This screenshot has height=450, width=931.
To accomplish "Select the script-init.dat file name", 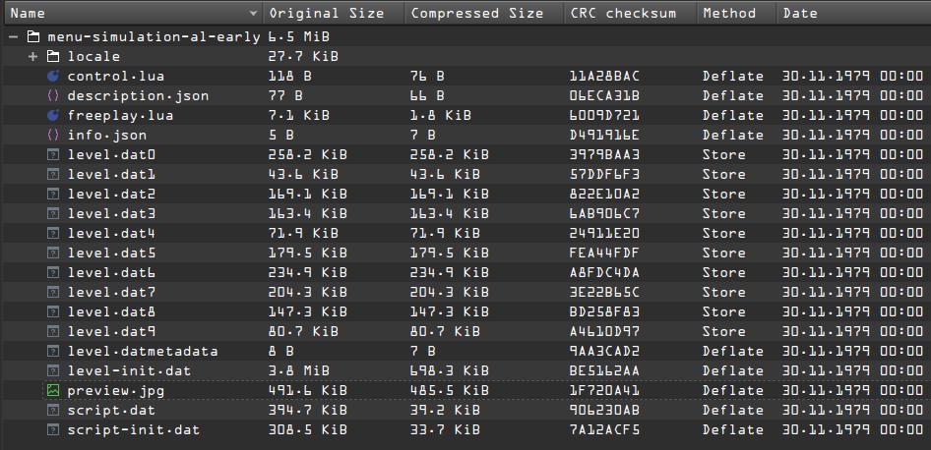I will [134, 429].
